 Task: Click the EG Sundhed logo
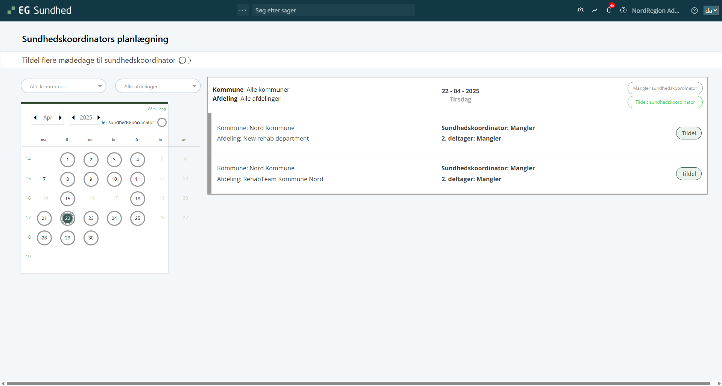tap(40, 11)
